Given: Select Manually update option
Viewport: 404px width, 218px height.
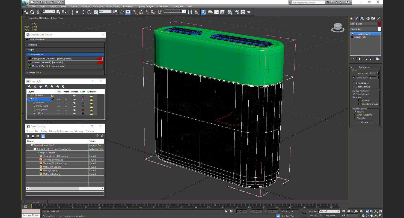Looking at the screenshot, I should point(355,118).
